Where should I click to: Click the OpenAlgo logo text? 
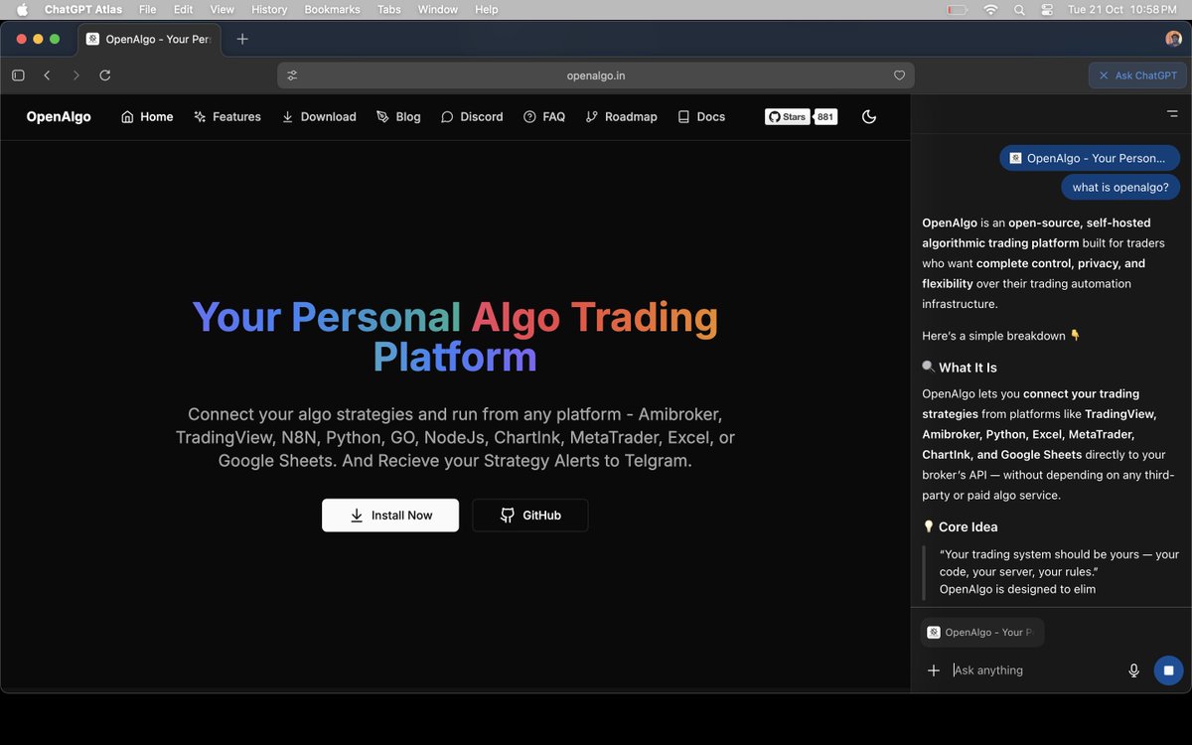tap(59, 117)
